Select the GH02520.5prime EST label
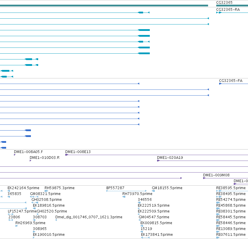The height and width of the screenshot is (239, 248). click(x=52, y=211)
